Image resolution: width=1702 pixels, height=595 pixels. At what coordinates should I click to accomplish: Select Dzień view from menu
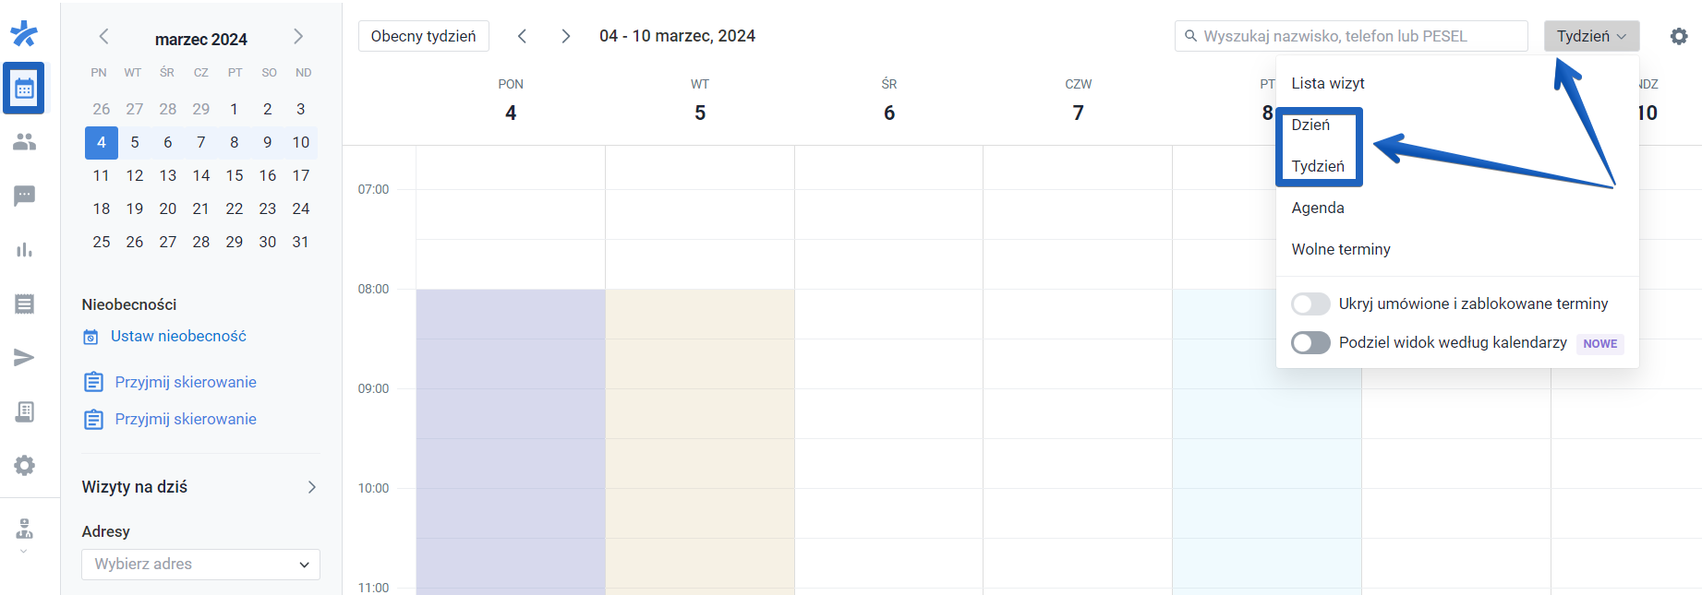[1310, 125]
